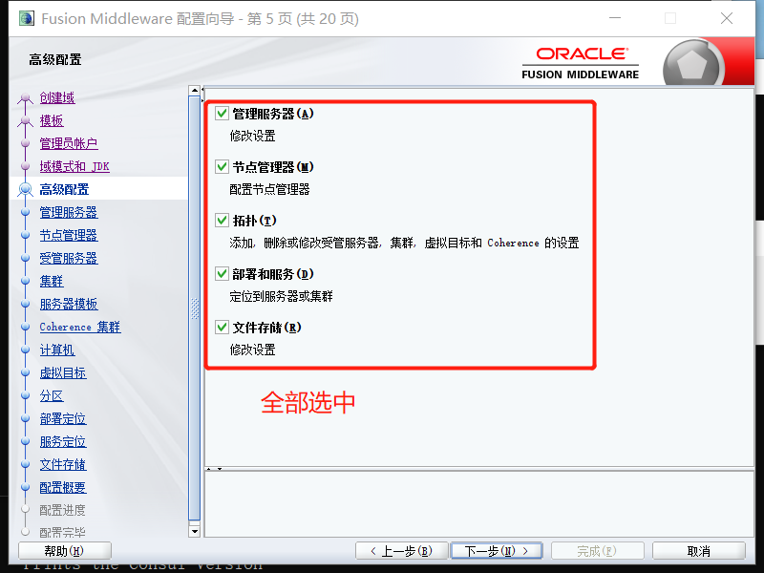Open the 虚拟目标 step link
764x573 pixels.
pos(63,372)
